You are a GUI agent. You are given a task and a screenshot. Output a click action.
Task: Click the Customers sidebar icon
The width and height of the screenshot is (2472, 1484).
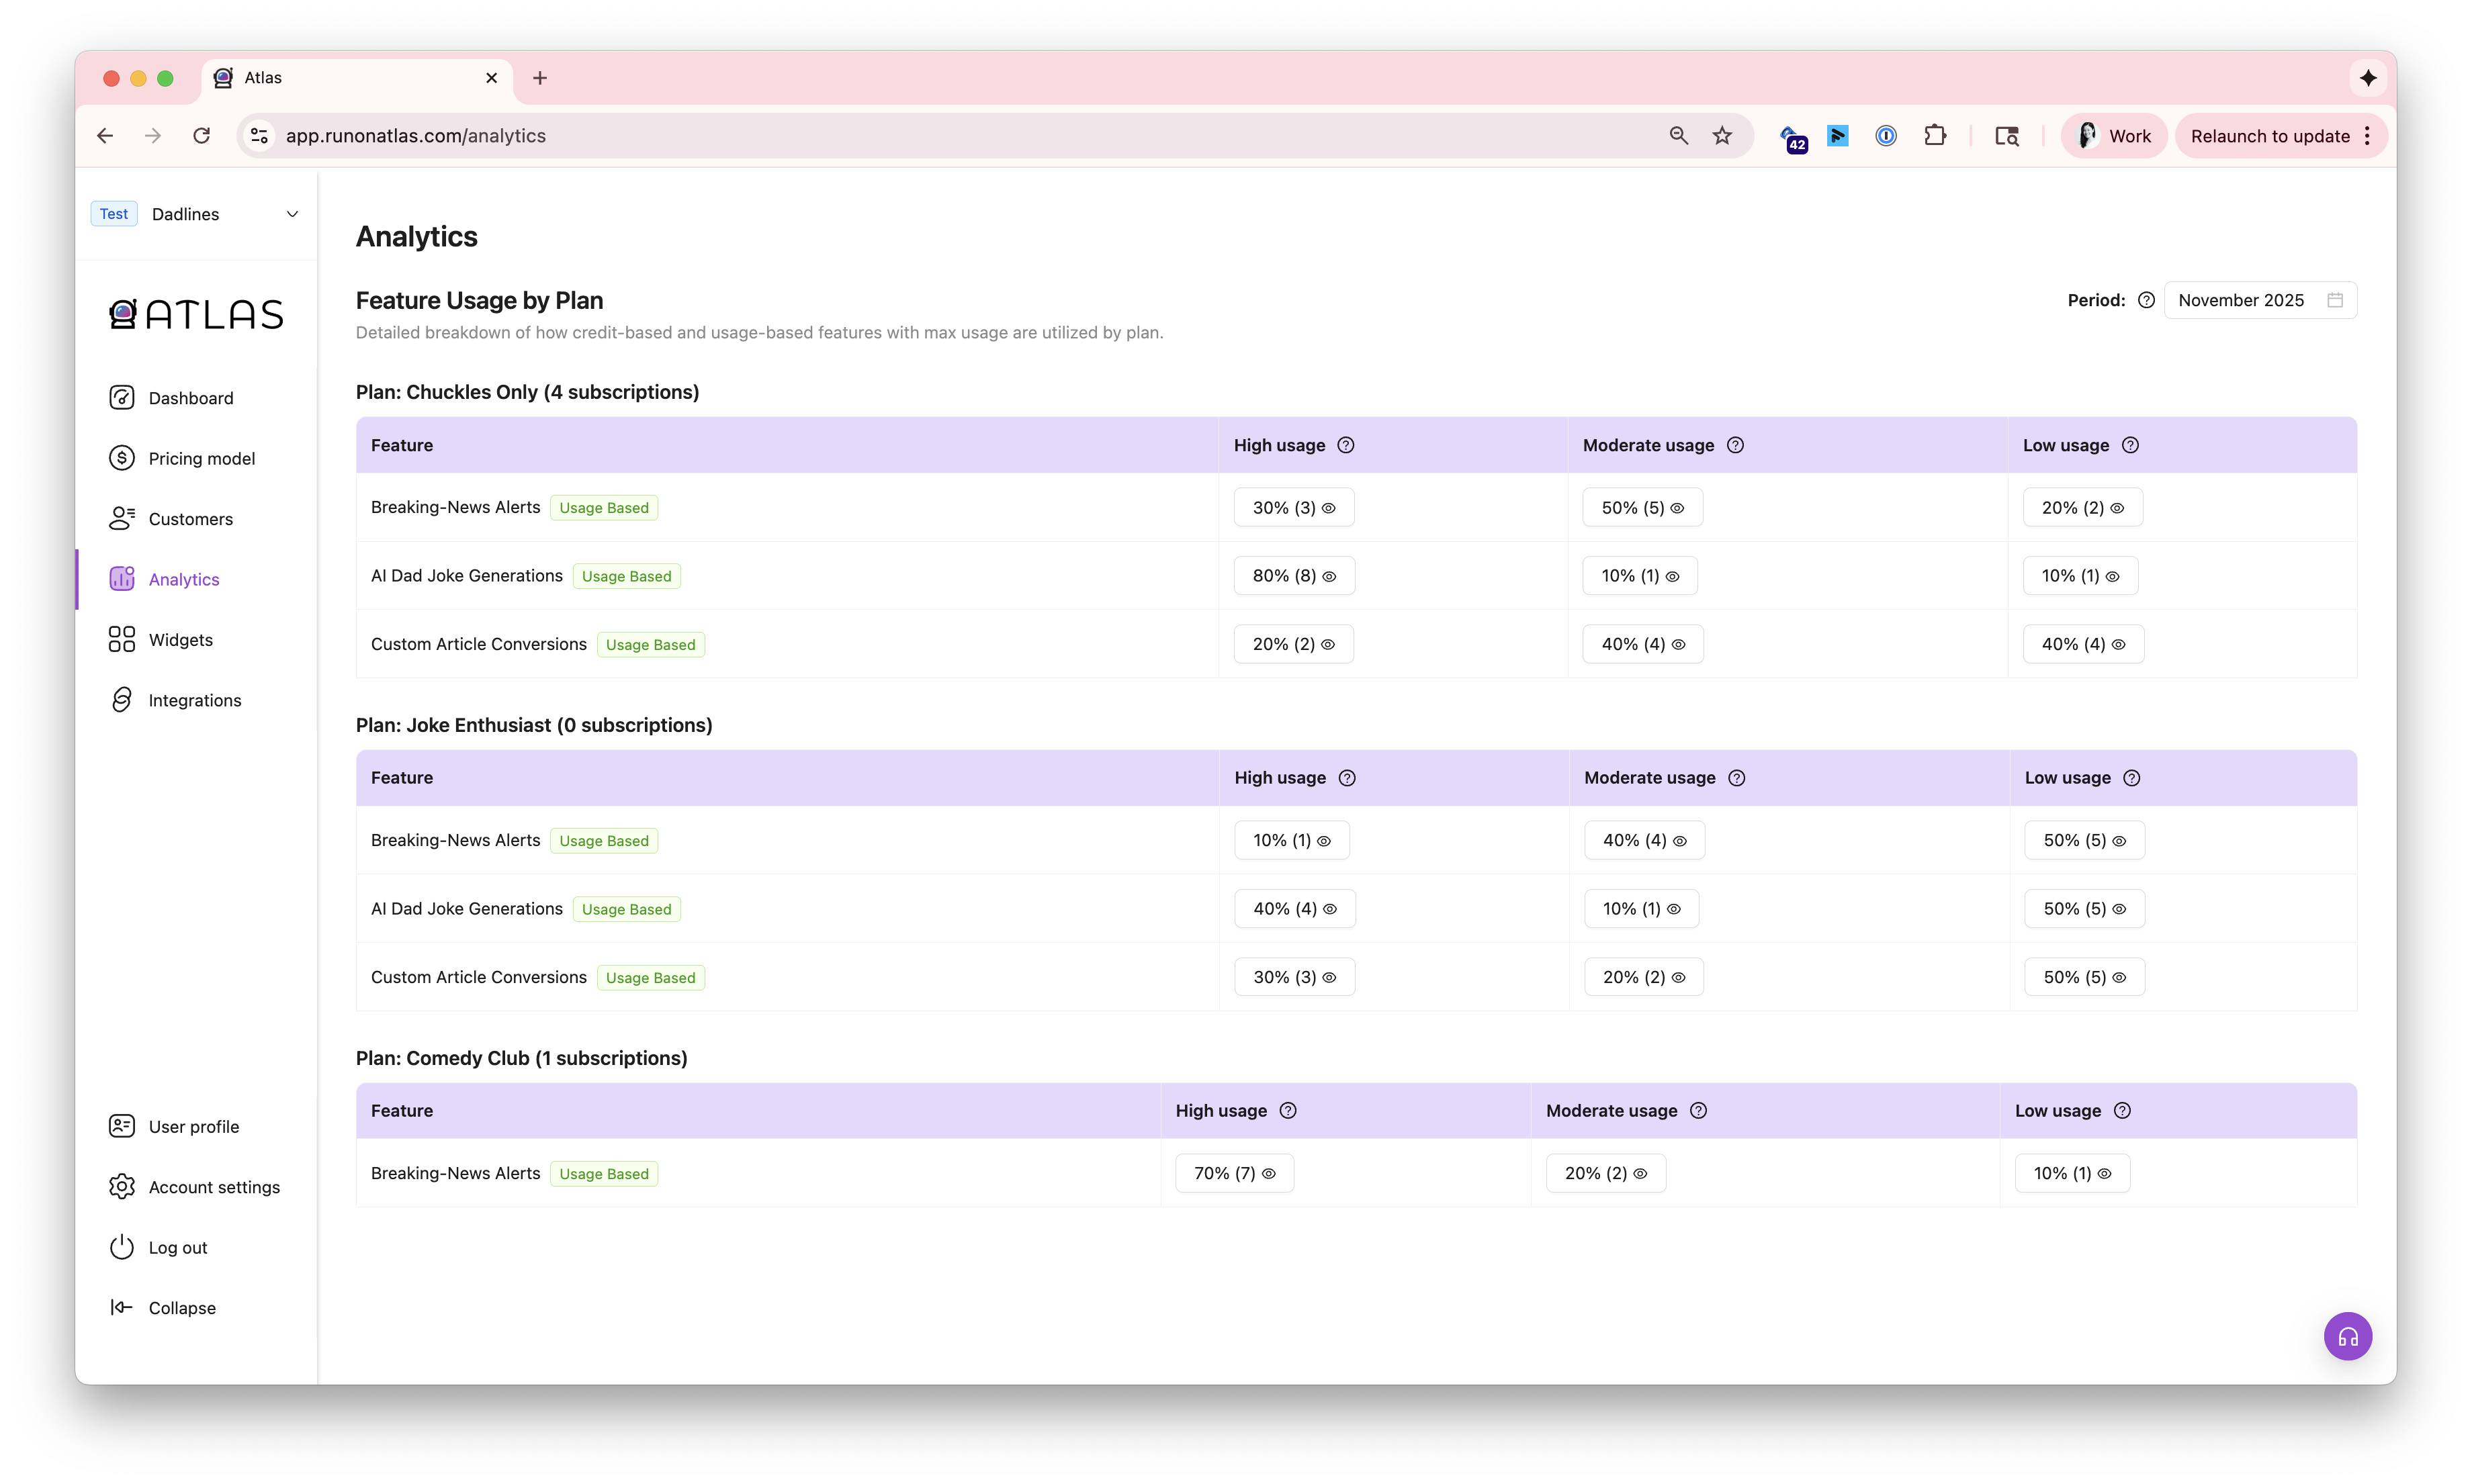tap(121, 519)
